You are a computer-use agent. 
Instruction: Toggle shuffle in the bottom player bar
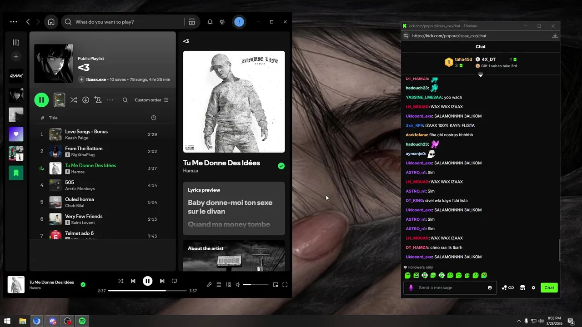tap(120, 281)
